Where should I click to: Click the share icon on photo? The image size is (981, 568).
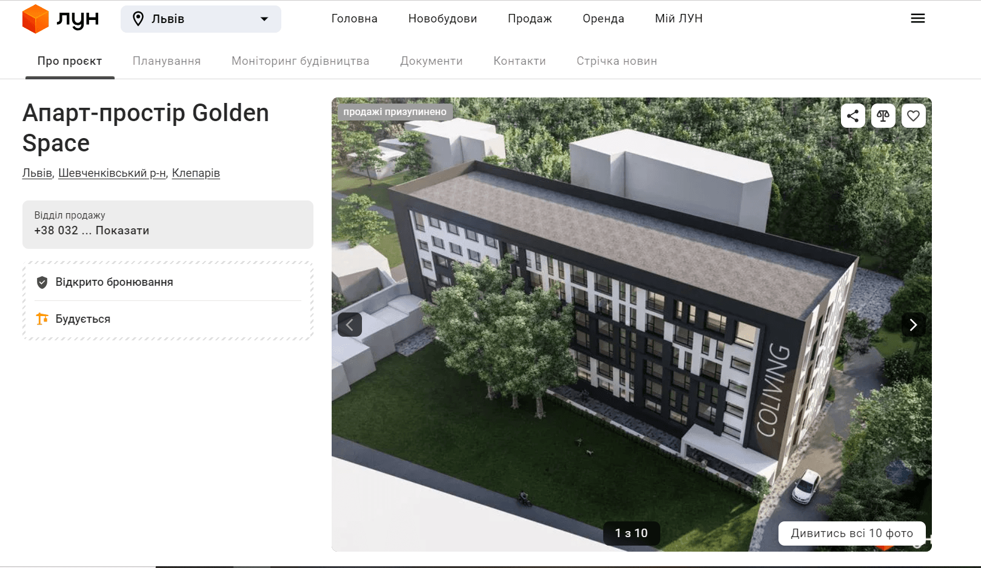coord(852,116)
